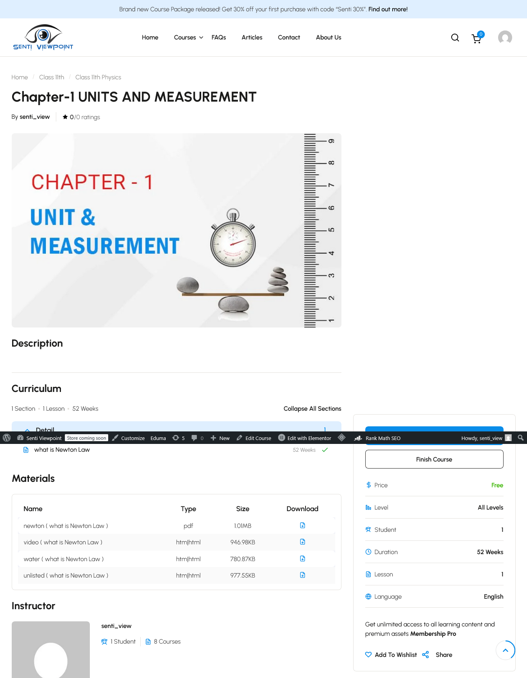This screenshot has height=678, width=527.
Task: Download the video material file
Action: point(302,542)
